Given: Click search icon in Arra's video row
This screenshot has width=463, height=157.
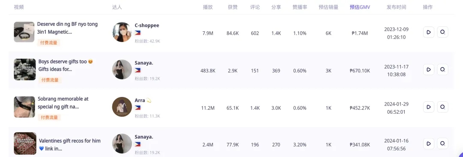Looking at the screenshot, I should pyautogui.click(x=442, y=107).
